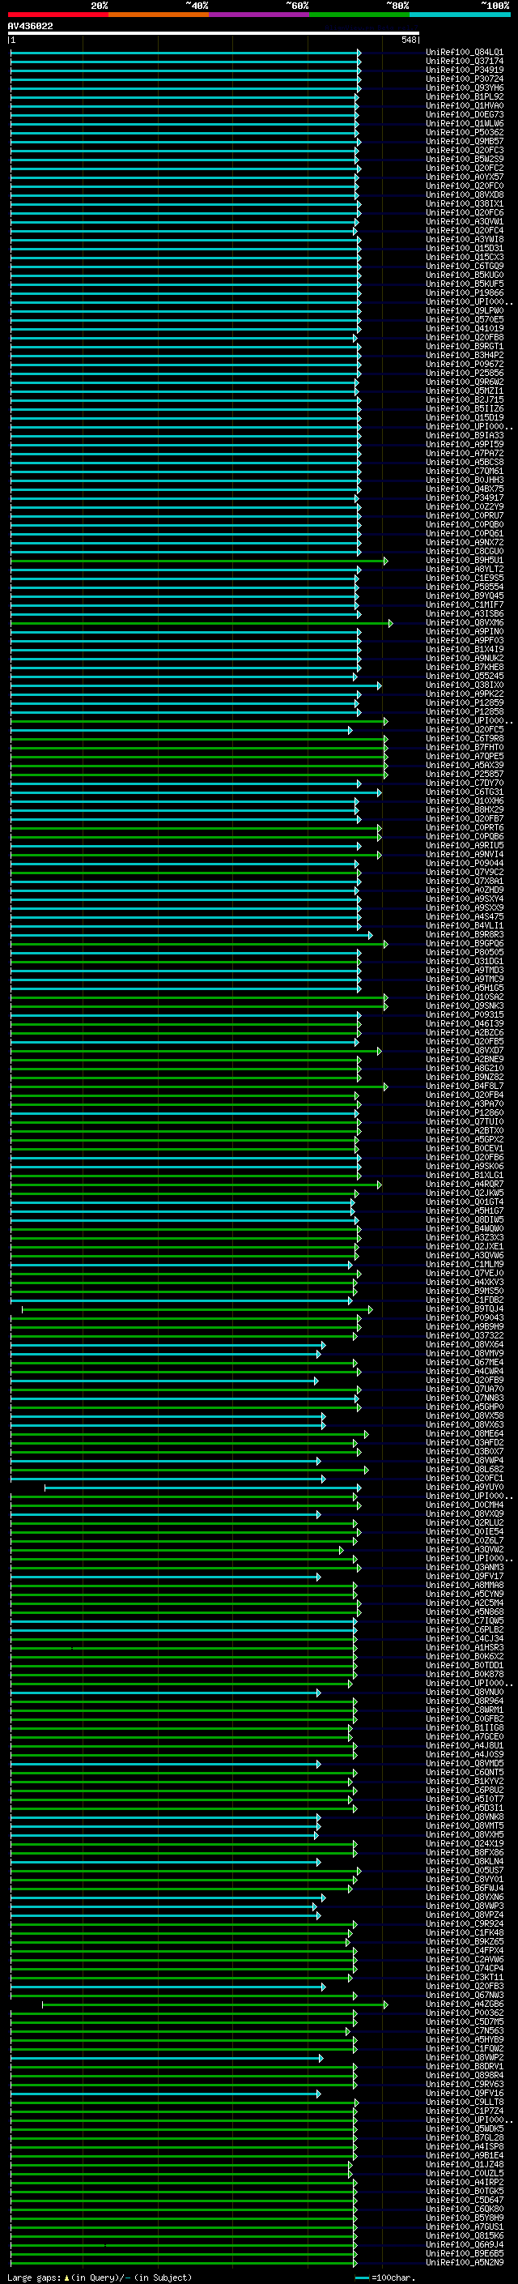Choose hit UniRef100_Q93YH6
518x2284 pixels.
[465, 88]
